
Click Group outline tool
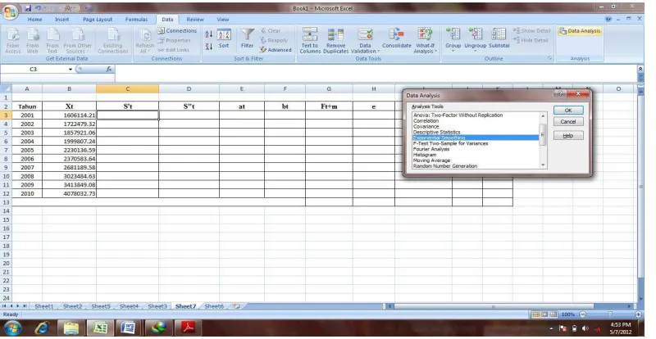453,39
